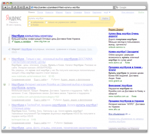Open ad 'Нужен ноутбук? Заходите!'
149x134 pixels.
pyautogui.click(x=124, y=52)
